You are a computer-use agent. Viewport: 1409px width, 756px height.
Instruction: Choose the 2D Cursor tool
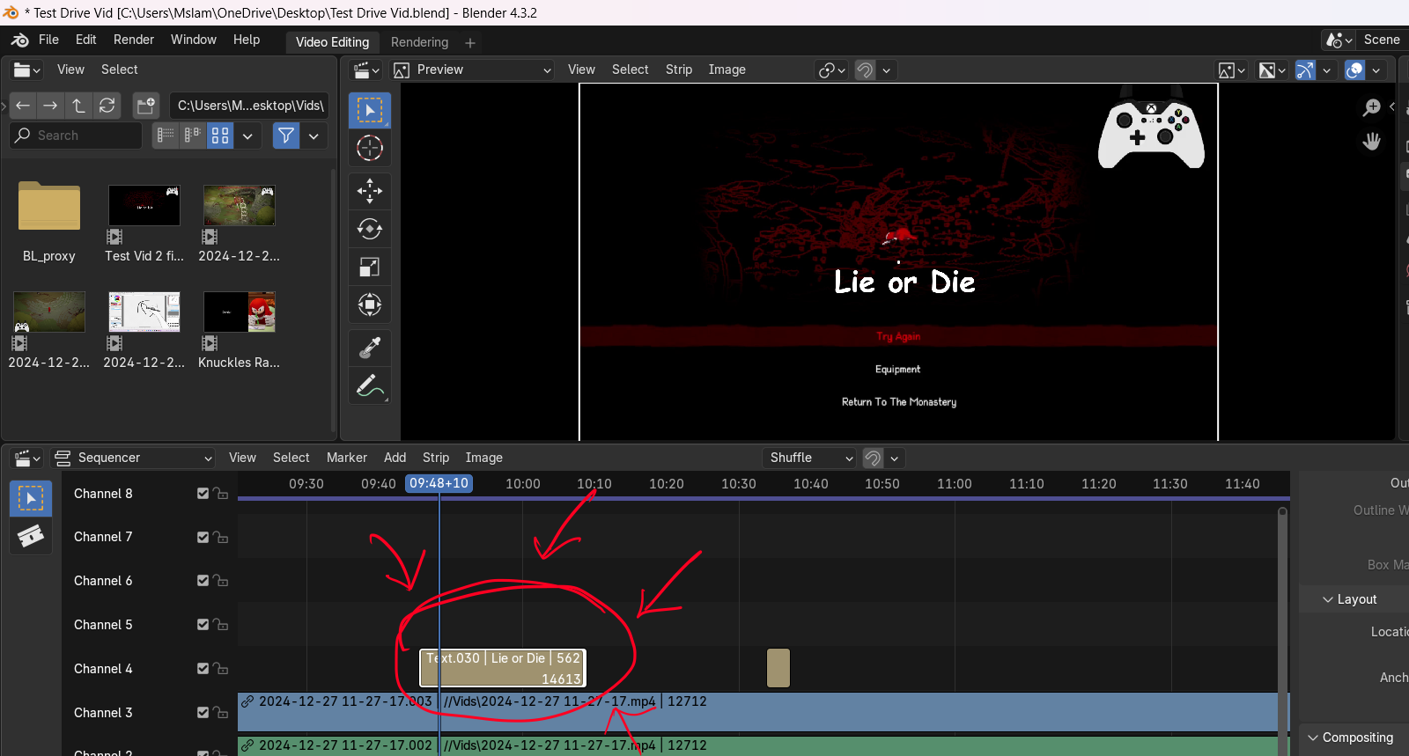[x=370, y=148]
